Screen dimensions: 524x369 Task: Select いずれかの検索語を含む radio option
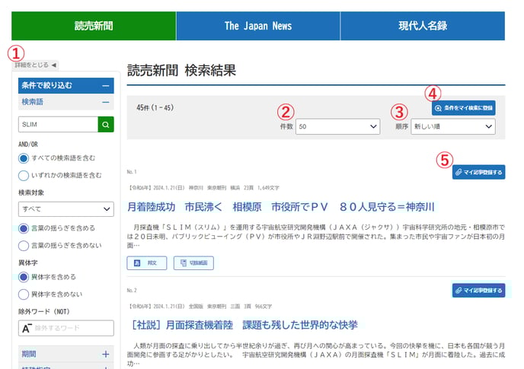pyautogui.click(x=24, y=175)
